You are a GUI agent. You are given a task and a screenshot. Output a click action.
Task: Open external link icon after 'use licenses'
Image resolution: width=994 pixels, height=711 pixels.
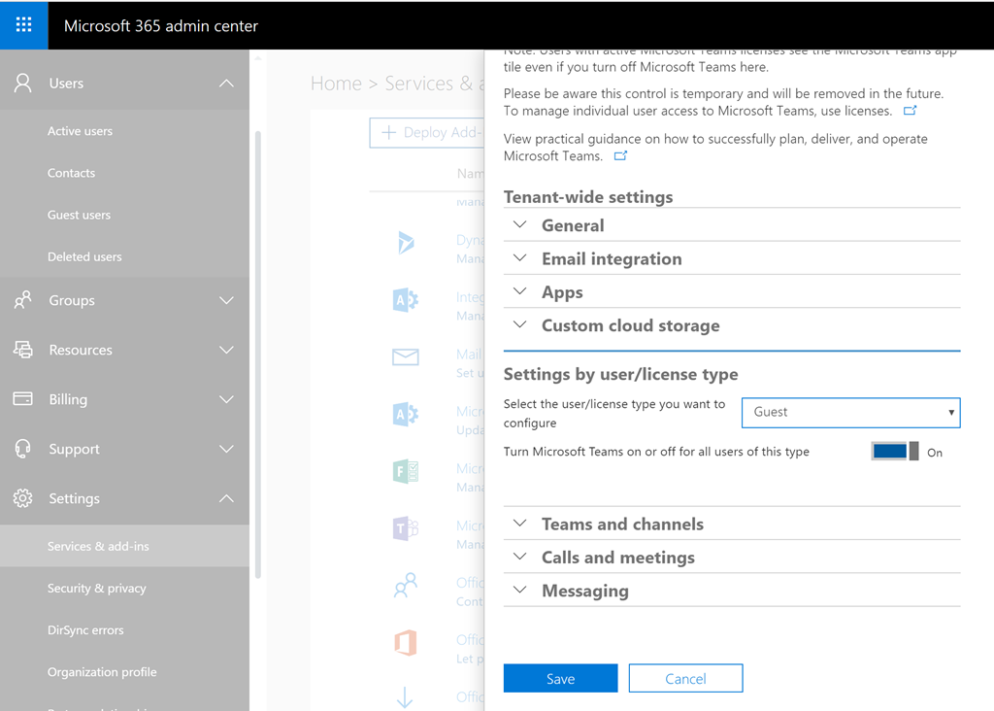tap(910, 111)
